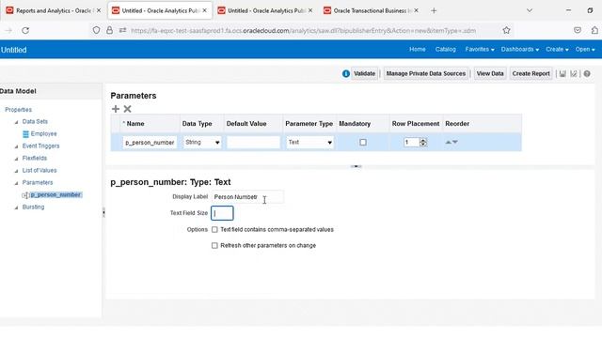Click the Save data model icon
The height and width of the screenshot is (338, 602).
tap(562, 73)
